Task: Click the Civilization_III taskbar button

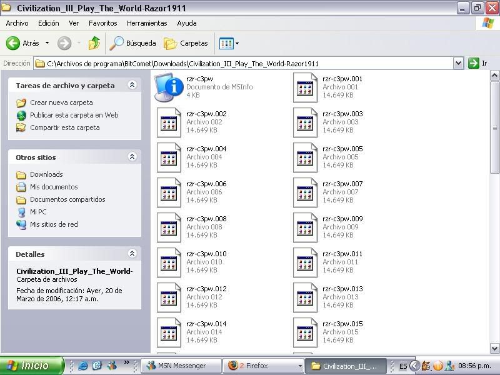Action: (x=346, y=366)
